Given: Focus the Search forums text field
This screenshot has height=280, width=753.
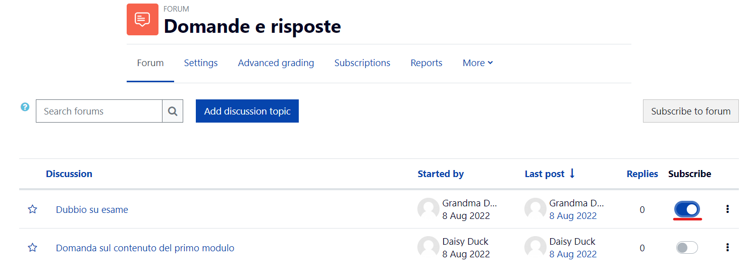Looking at the screenshot, I should coord(99,111).
